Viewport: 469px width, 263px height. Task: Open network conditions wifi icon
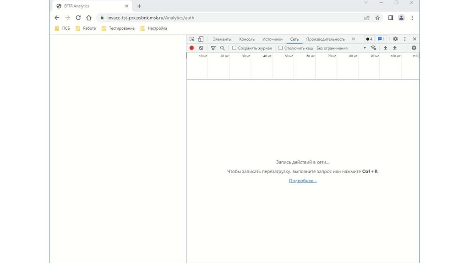pos(374,48)
